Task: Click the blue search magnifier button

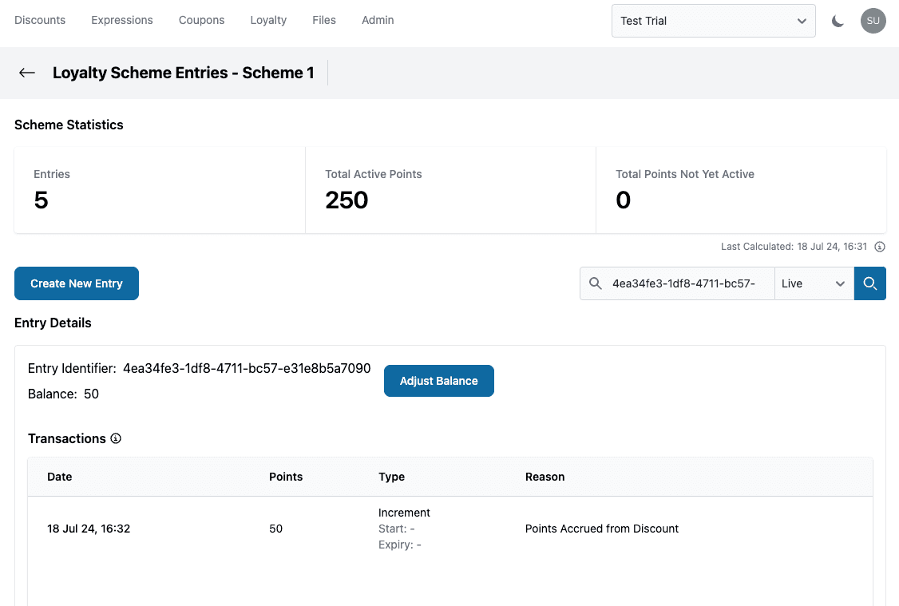Action: (x=869, y=283)
